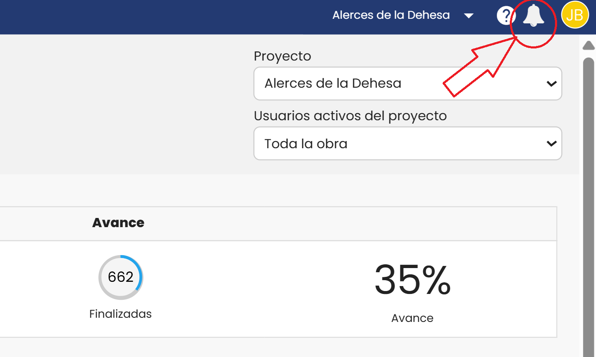This screenshot has width=596, height=357.
Task: Open the notifications bell
Action: point(534,15)
